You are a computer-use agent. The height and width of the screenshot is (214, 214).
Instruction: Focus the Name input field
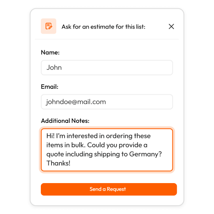(107, 67)
